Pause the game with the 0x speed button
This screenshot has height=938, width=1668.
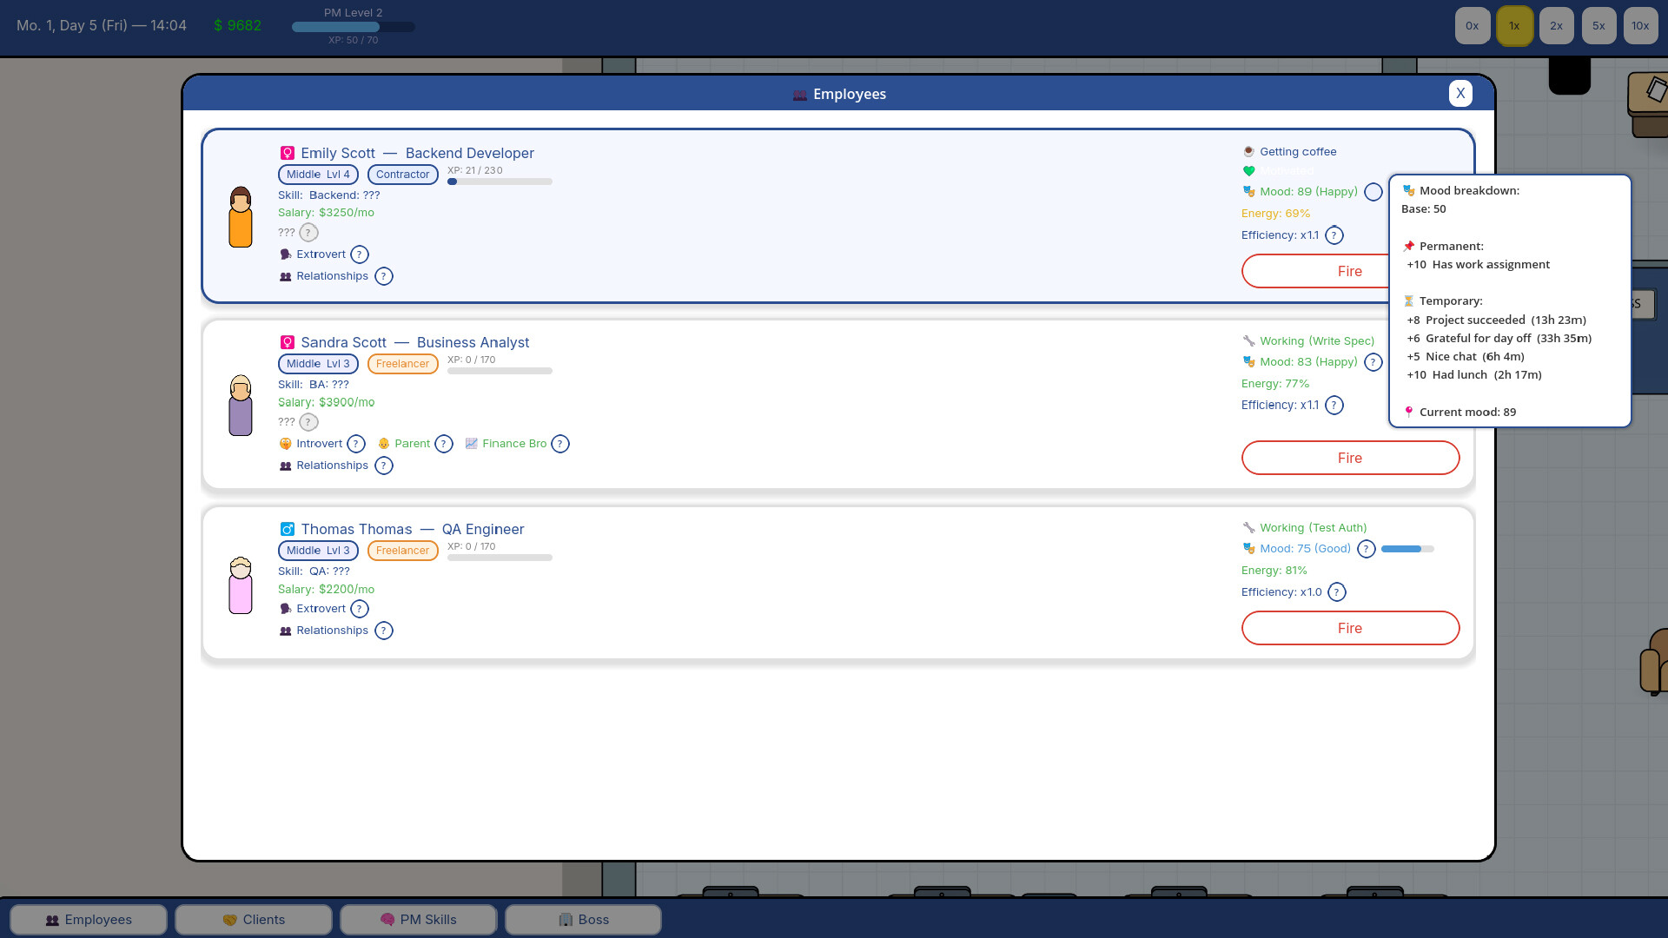pos(1472,25)
